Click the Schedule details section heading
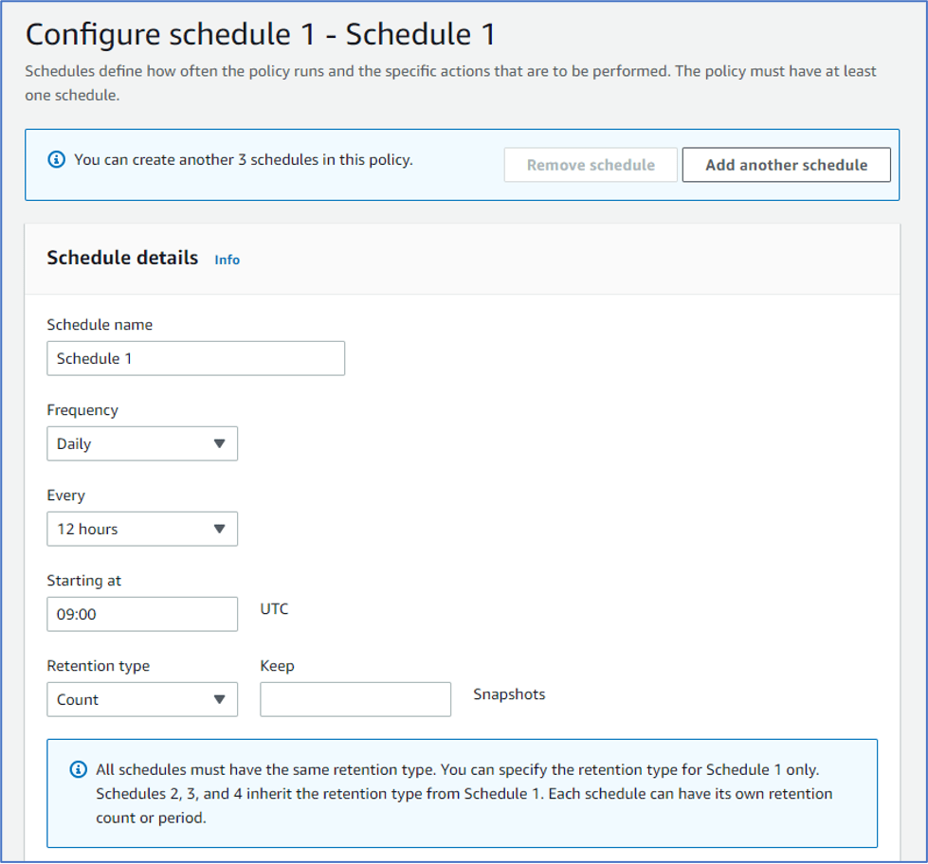This screenshot has height=864, width=928. click(x=120, y=258)
